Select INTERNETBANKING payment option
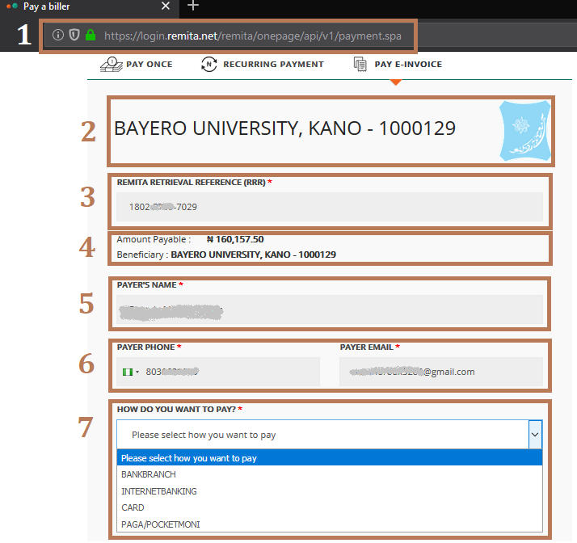577x543 pixels. [x=159, y=491]
